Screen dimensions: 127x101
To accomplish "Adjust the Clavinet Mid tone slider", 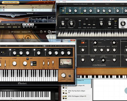I will click(48, 63).
